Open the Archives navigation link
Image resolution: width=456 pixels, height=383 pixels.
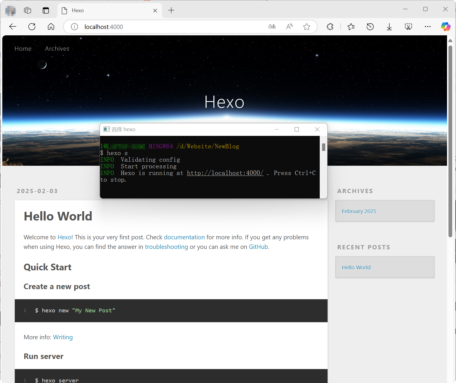coord(57,49)
